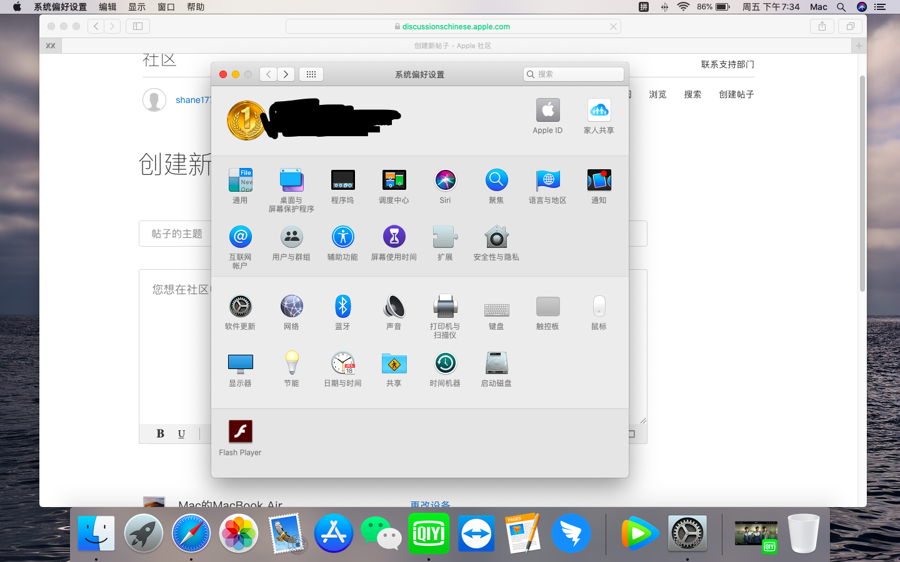Click the 联系支持部门 link
The image size is (900, 562).
[727, 64]
